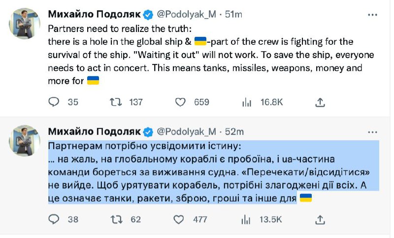Share the English tweet
Viewport: 394px width, 238px height.
point(320,102)
